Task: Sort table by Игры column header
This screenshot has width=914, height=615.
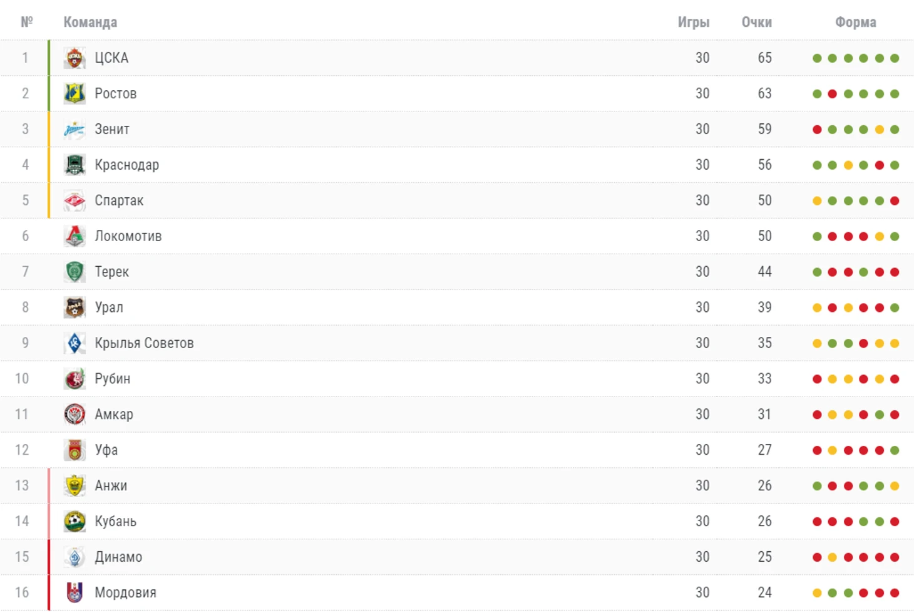Action: pos(694,23)
